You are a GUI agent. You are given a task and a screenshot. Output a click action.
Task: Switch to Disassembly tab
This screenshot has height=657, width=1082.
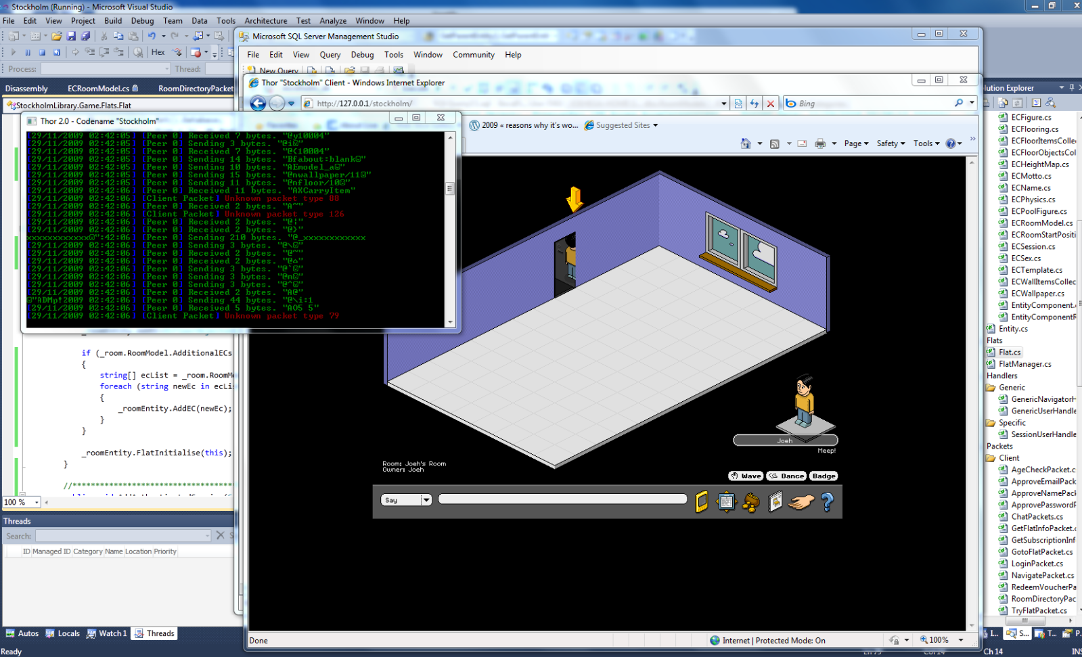coord(26,88)
